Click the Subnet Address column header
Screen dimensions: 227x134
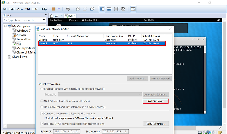click(151, 36)
